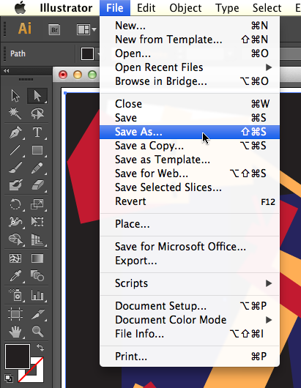Select the Free Transform tool

(x=37, y=222)
